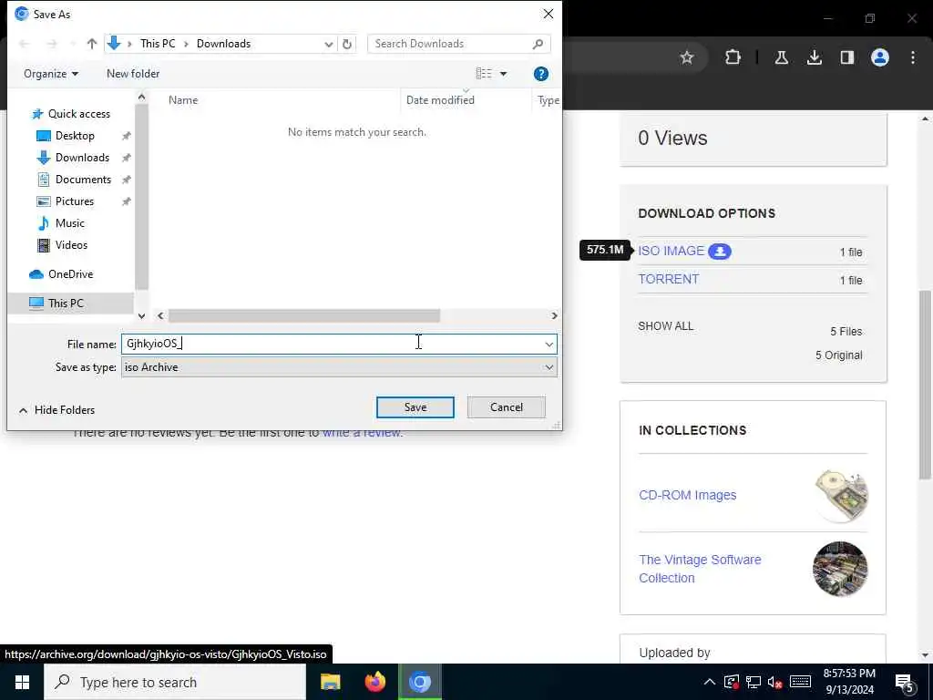Change the file view layout icon
The image size is (933, 700).
(484, 73)
